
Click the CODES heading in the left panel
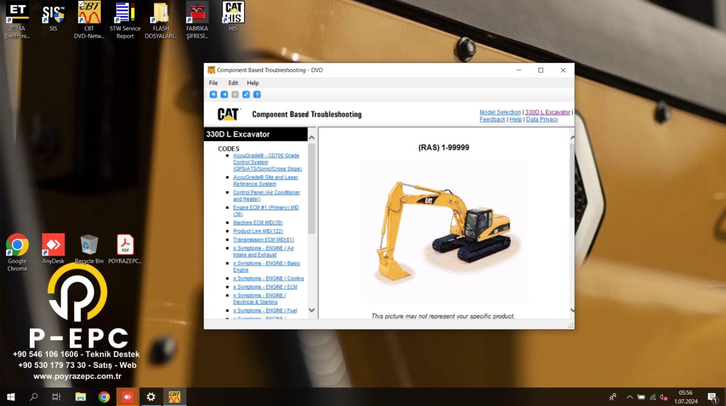pos(229,149)
